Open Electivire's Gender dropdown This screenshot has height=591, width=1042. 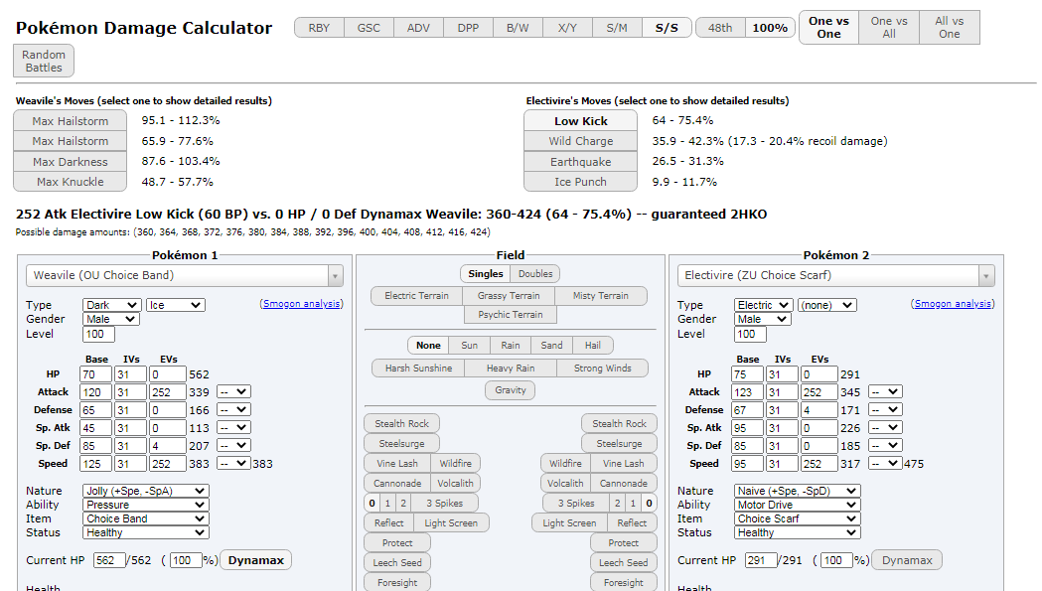coord(763,319)
